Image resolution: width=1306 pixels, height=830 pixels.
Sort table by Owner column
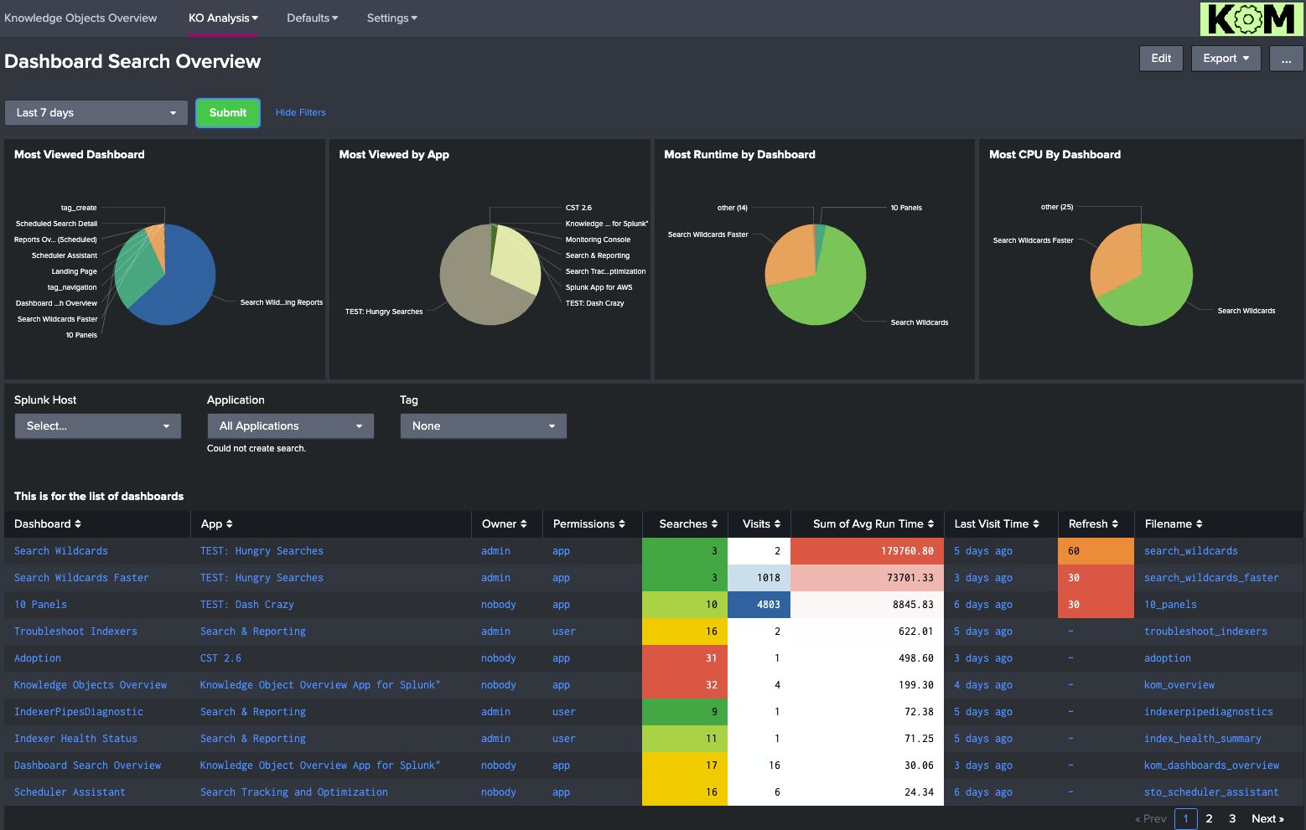point(505,523)
